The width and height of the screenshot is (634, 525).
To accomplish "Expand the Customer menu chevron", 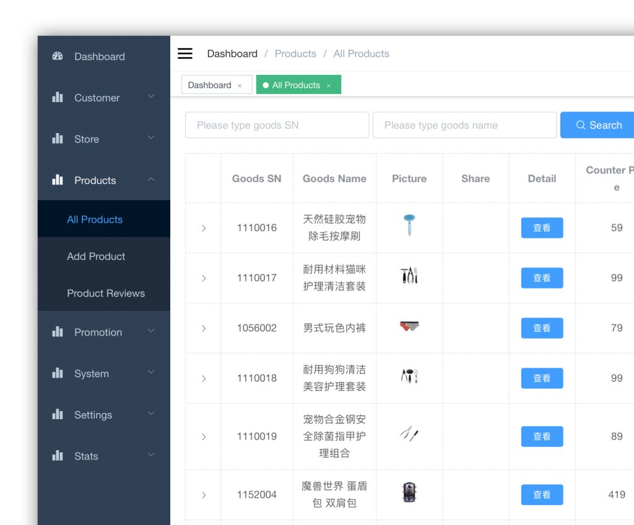I will (151, 96).
